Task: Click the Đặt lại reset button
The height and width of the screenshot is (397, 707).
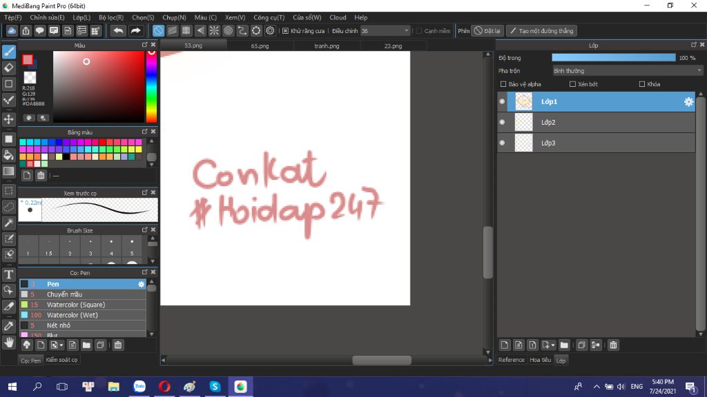Action: (487, 31)
